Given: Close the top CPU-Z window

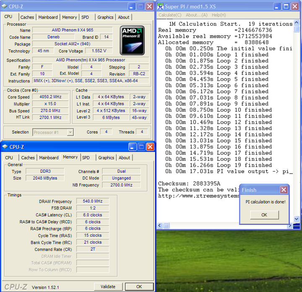Looking at the screenshot, I should click(149, 7).
